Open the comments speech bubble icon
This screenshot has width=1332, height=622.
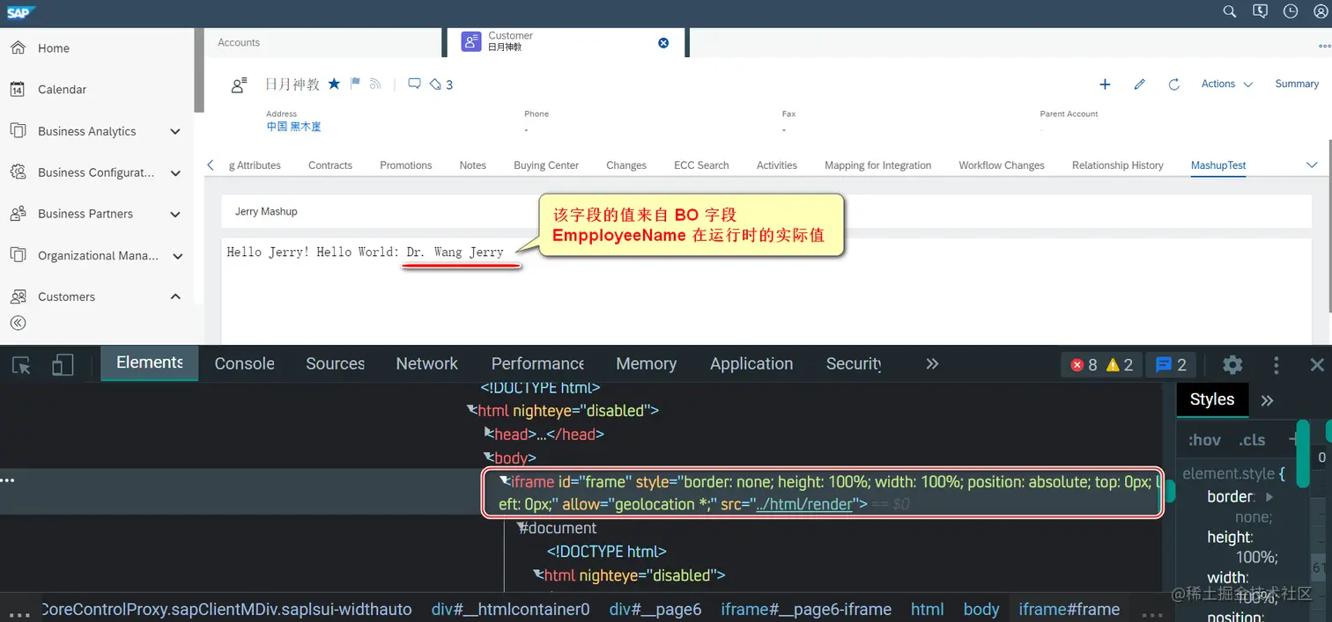(414, 84)
